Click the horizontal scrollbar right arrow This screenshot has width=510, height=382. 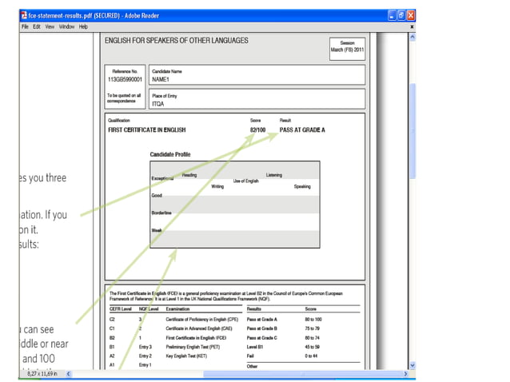point(405,373)
